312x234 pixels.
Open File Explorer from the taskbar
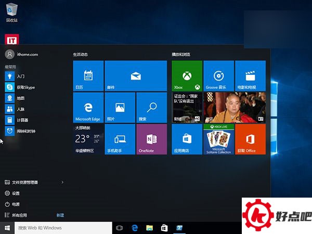(x=149, y=228)
